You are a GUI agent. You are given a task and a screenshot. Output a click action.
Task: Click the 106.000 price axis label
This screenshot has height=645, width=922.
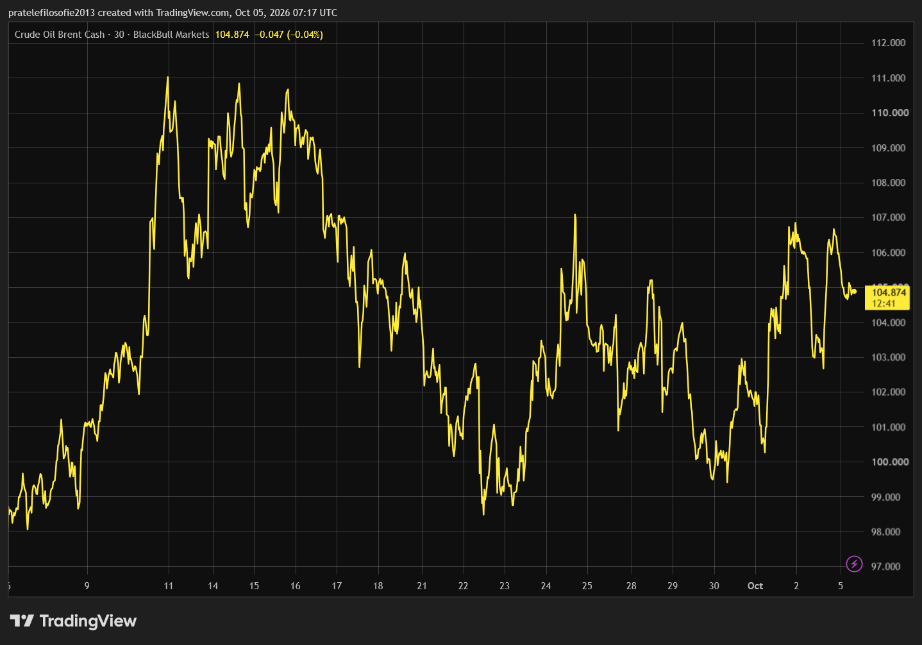pyautogui.click(x=888, y=253)
